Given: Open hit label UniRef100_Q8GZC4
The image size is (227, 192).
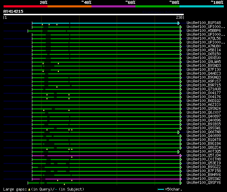Looking at the screenshot, I should (x=204, y=148).
